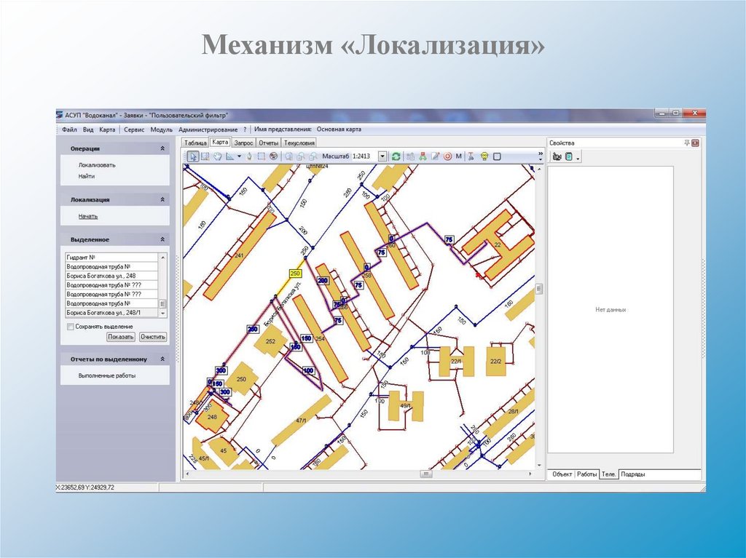Click the camera icon in Свойства panel
The height and width of the screenshot is (558, 746).
557,156
